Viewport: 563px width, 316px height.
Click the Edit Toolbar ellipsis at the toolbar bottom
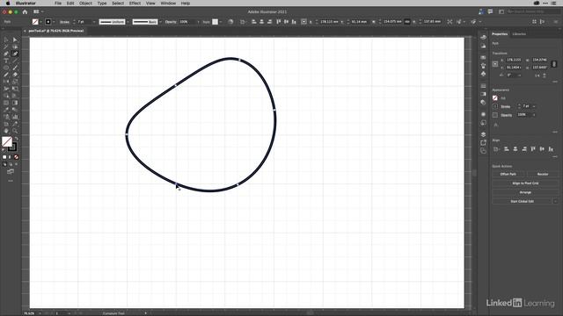(11, 181)
